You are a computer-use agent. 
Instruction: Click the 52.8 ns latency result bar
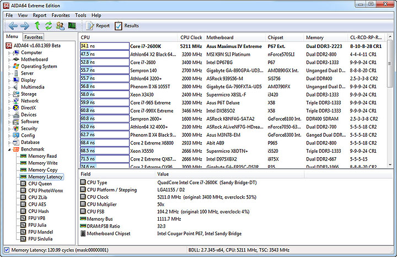(104, 62)
